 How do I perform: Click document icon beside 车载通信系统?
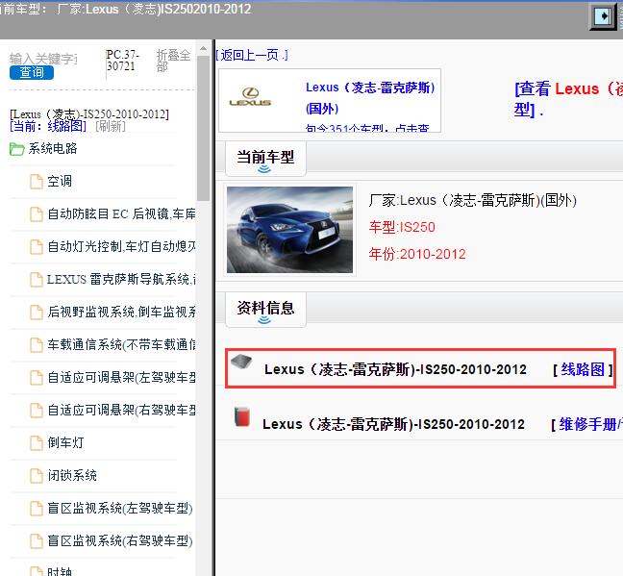(x=37, y=345)
